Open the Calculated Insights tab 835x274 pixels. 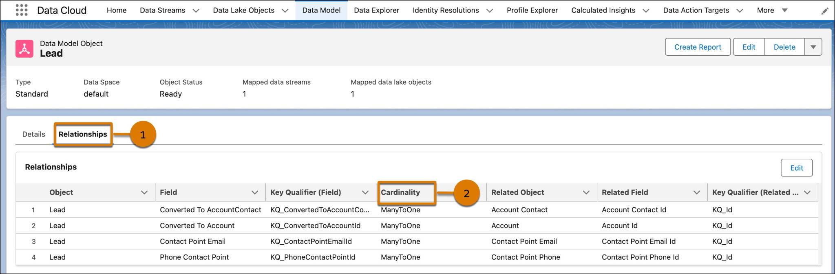[x=603, y=10]
